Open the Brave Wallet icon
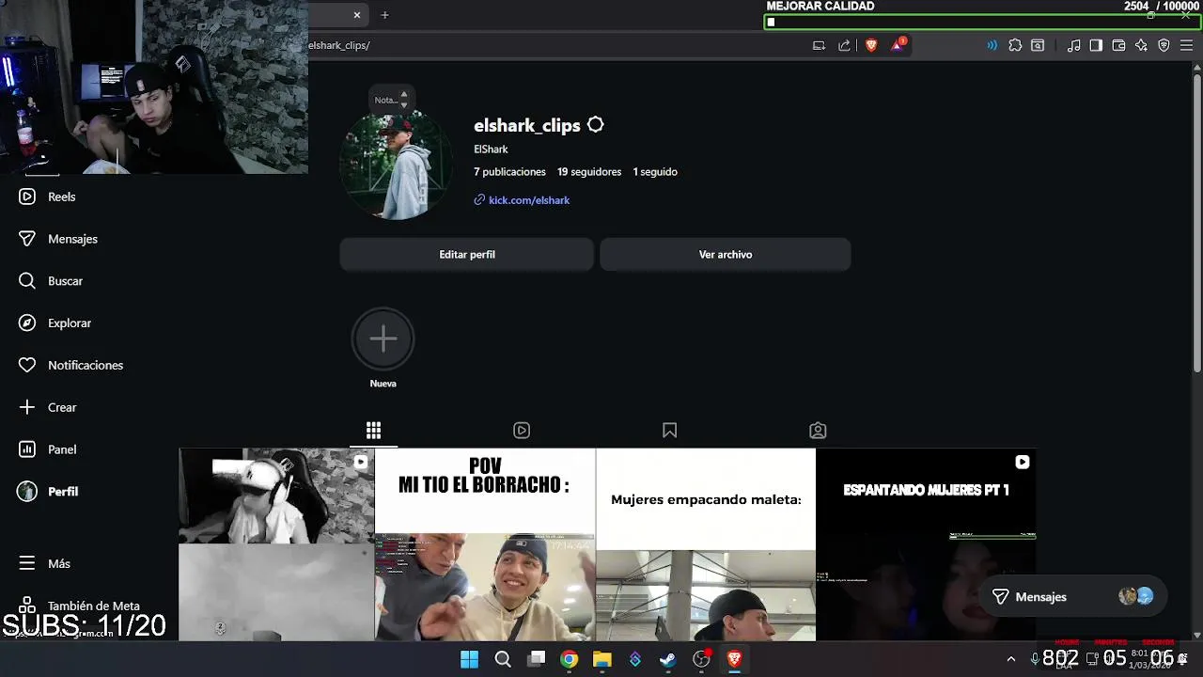This screenshot has height=677, width=1203. coord(1118,45)
